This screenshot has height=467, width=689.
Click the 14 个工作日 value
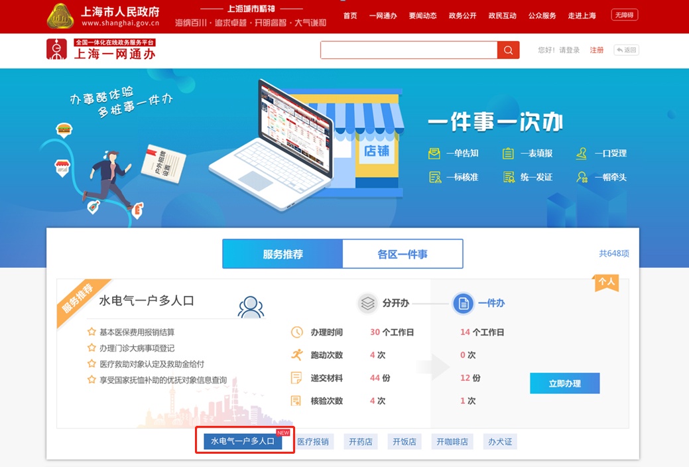point(482,332)
